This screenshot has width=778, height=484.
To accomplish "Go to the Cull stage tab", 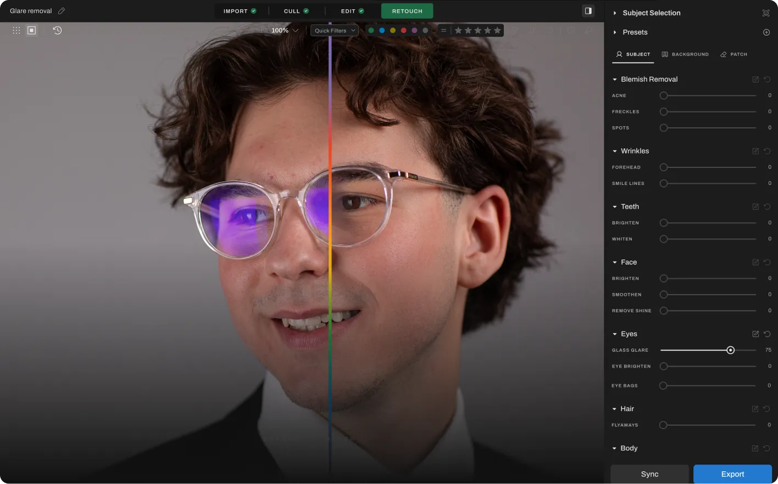I will 296,11.
